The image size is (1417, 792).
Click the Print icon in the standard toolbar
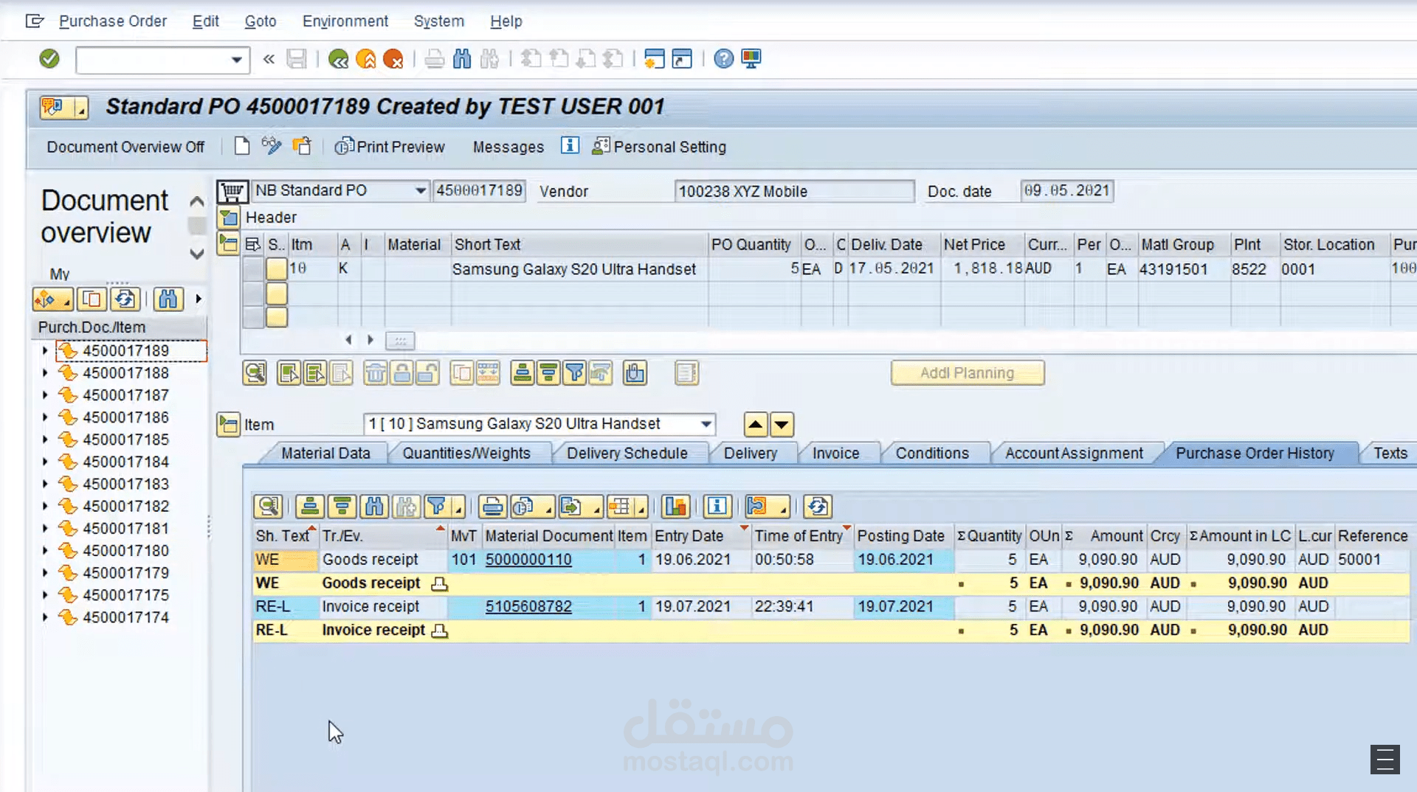(435, 58)
